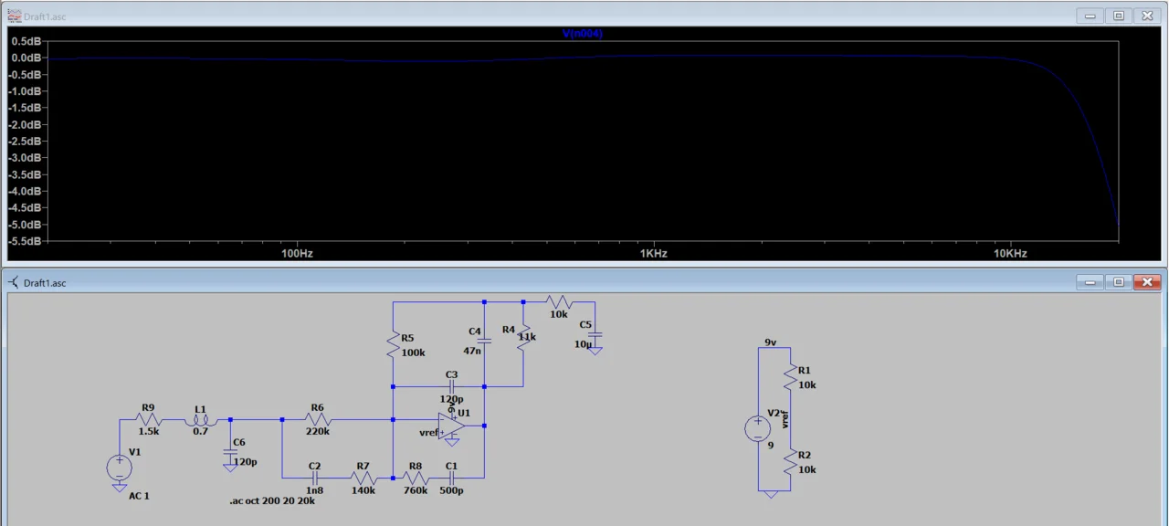The width and height of the screenshot is (1169, 526).
Task: Click the plot's dB vertical axis
Action: pyautogui.click(x=24, y=141)
